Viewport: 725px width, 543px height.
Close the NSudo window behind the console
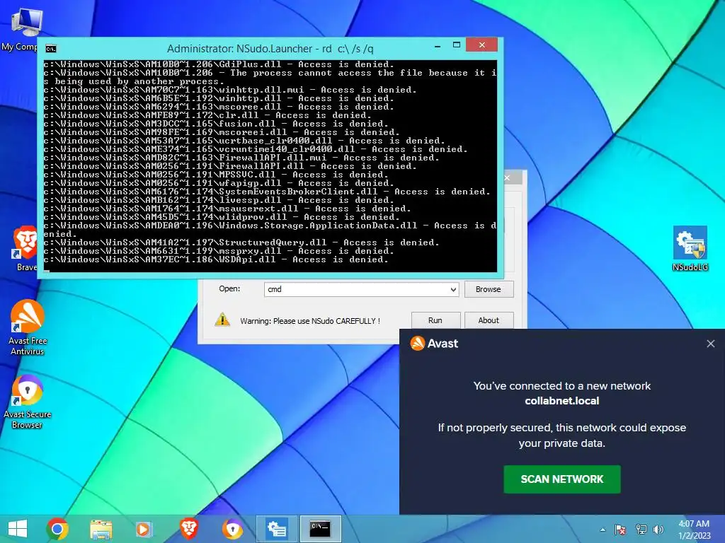(x=507, y=177)
